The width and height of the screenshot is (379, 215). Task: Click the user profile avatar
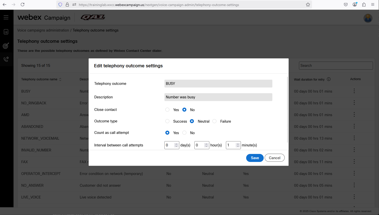click(368, 18)
